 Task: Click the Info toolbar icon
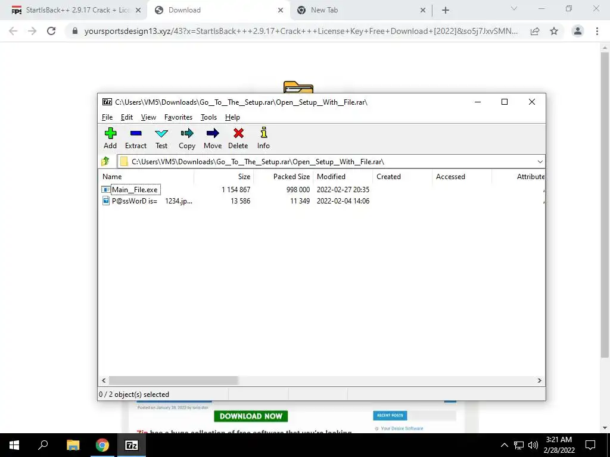click(x=263, y=133)
